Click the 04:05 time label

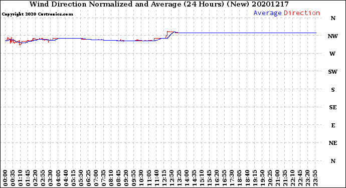coord(58,178)
